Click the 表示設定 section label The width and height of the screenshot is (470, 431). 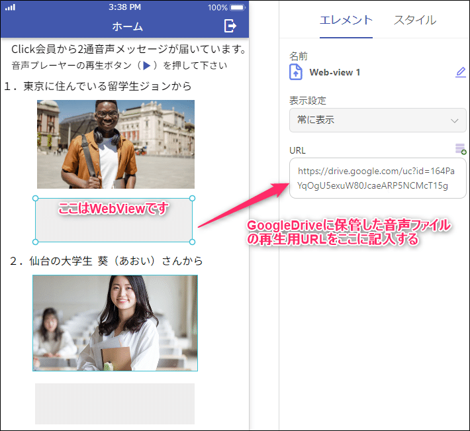pyautogui.click(x=308, y=101)
